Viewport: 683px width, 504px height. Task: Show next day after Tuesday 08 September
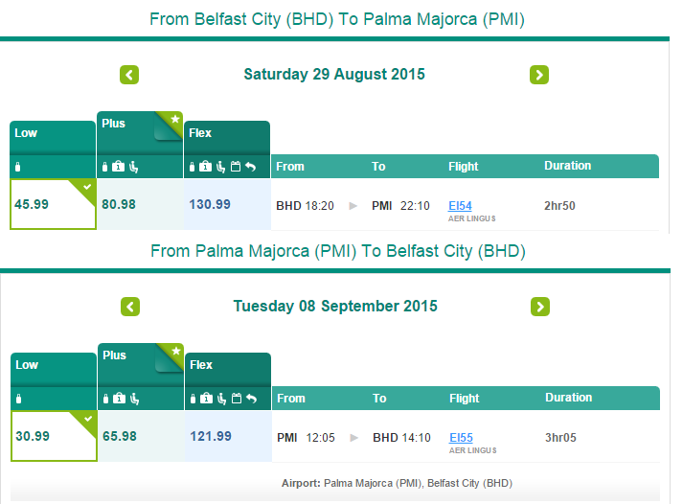pyautogui.click(x=540, y=307)
